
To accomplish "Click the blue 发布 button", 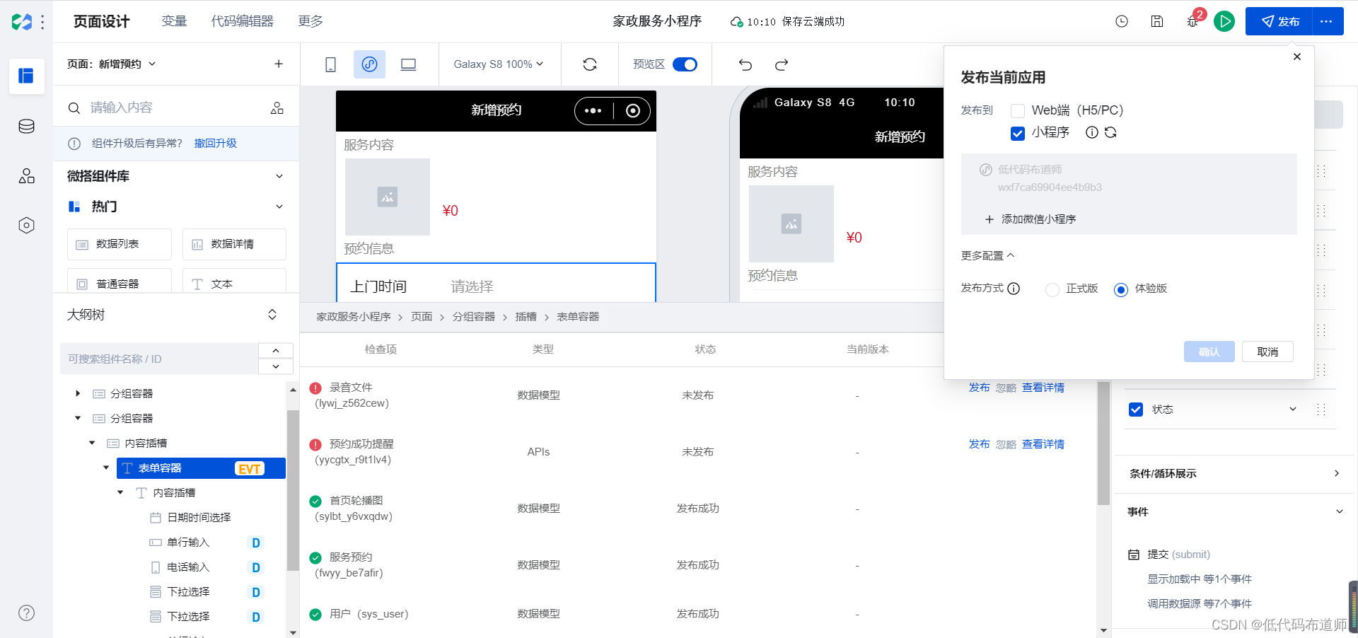I will pyautogui.click(x=1280, y=21).
